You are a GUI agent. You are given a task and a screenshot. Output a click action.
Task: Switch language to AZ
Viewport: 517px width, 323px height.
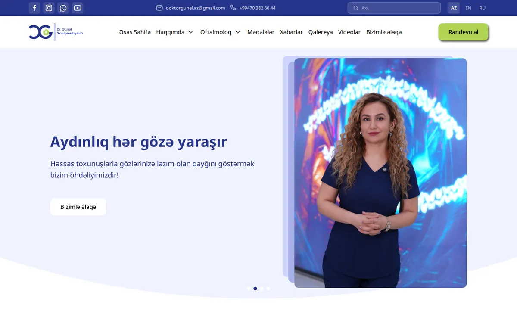(x=454, y=8)
